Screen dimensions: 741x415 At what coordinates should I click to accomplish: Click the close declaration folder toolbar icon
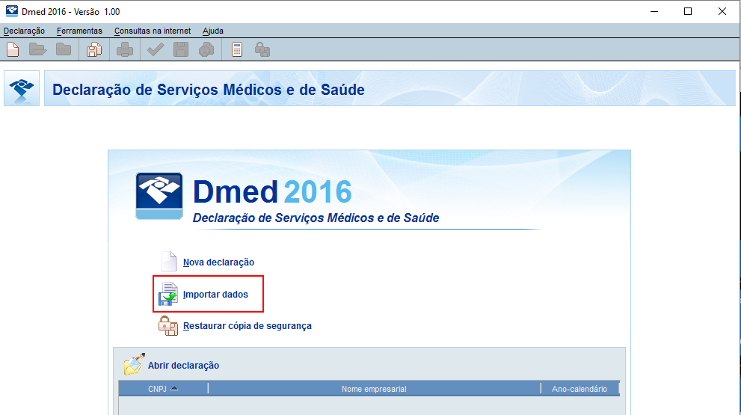coord(64,49)
